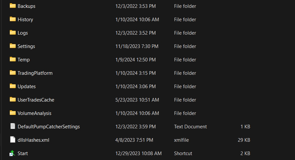Viewport: 295px width, 160px height.
Task: Click the Logs folder icon
Action: (x=13, y=33)
